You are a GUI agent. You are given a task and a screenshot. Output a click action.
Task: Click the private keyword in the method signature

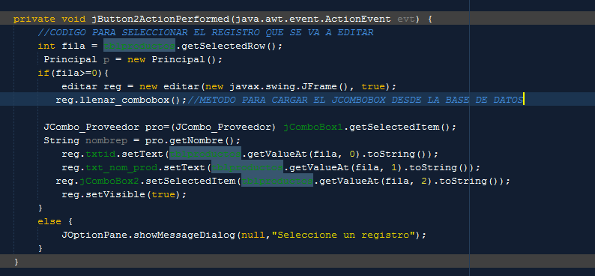click(x=34, y=19)
